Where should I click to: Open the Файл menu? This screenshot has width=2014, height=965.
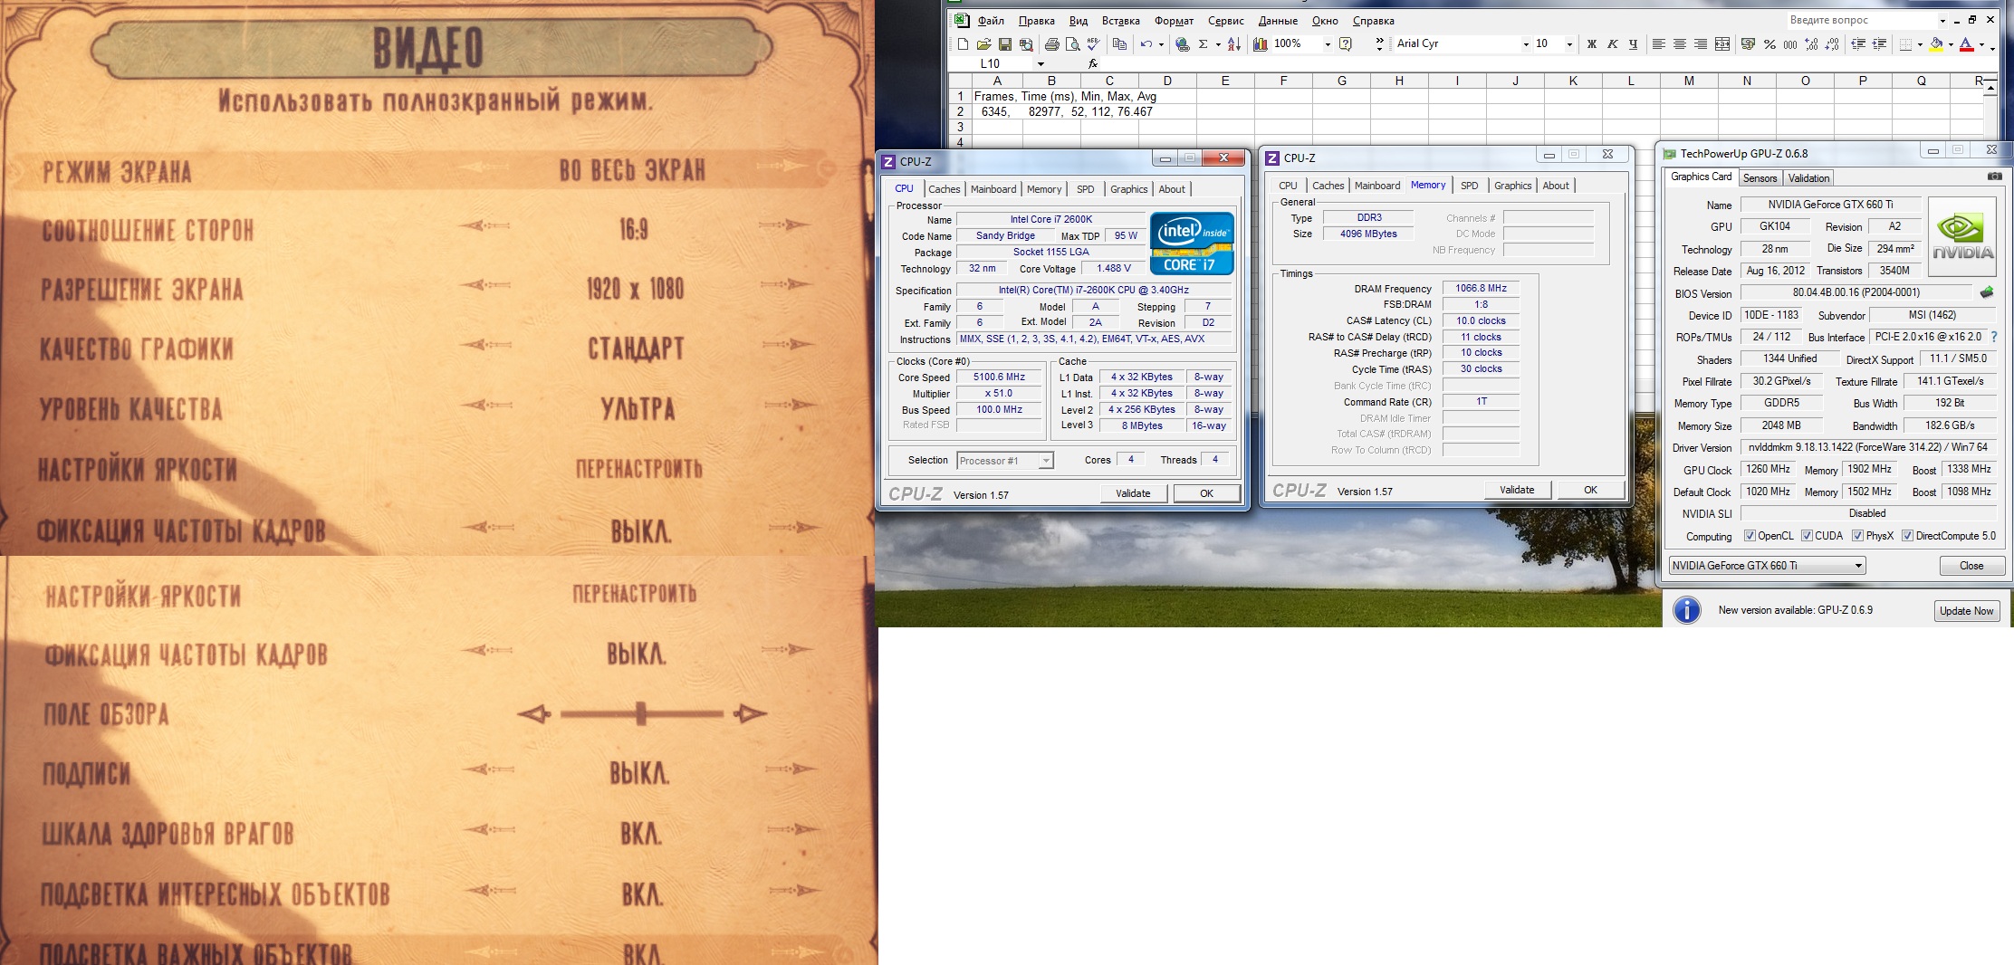coord(991,21)
